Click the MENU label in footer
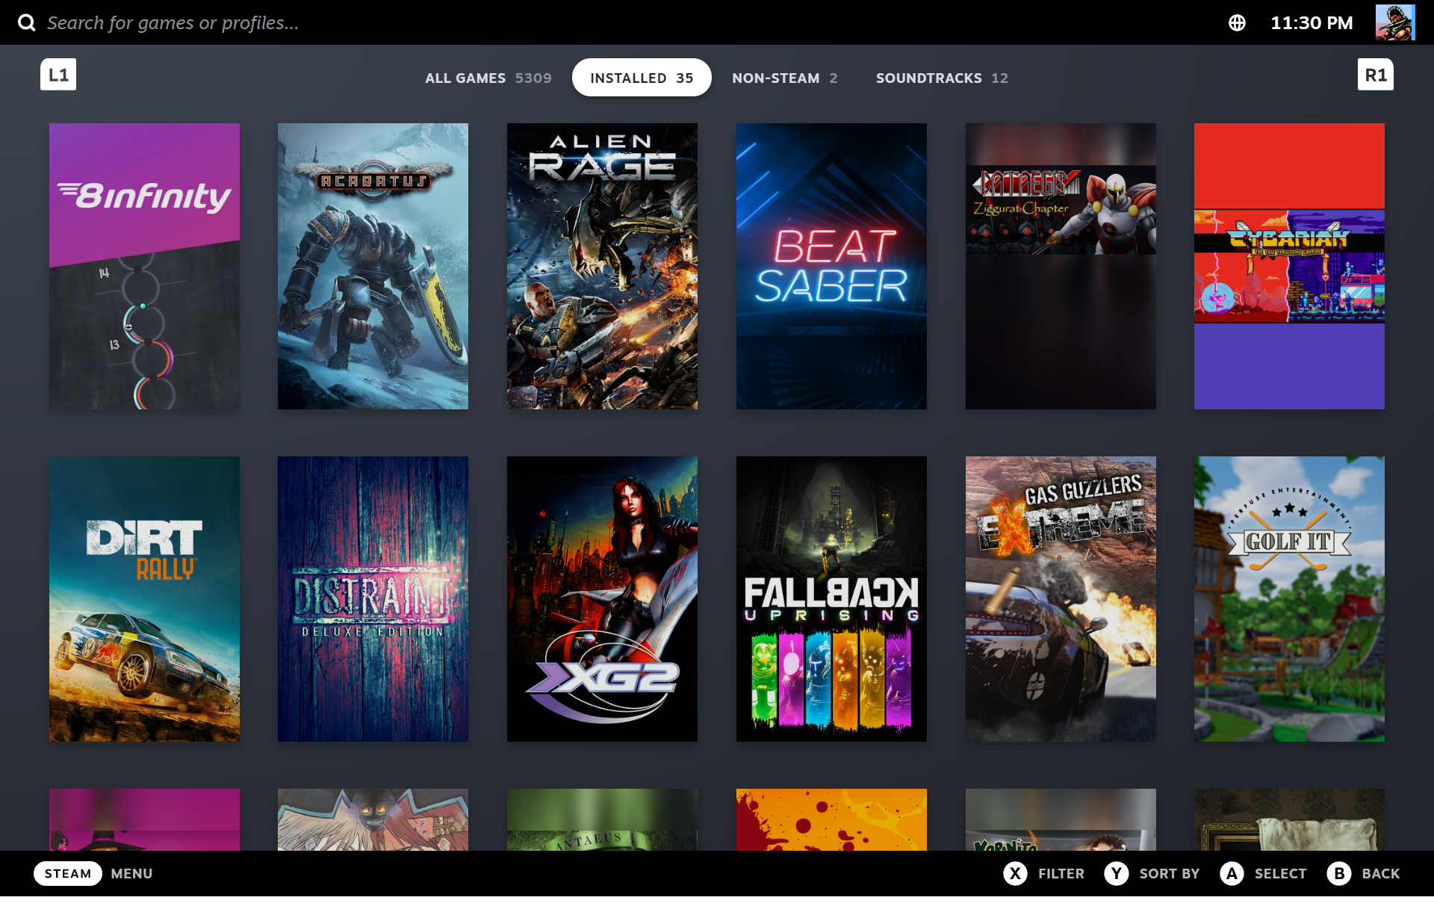The width and height of the screenshot is (1434, 912). pyautogui.click(x=131, y=873)
